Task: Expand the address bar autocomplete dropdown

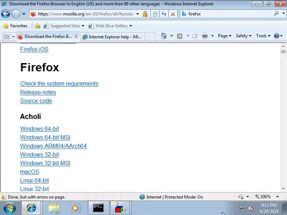Action: 137,14
